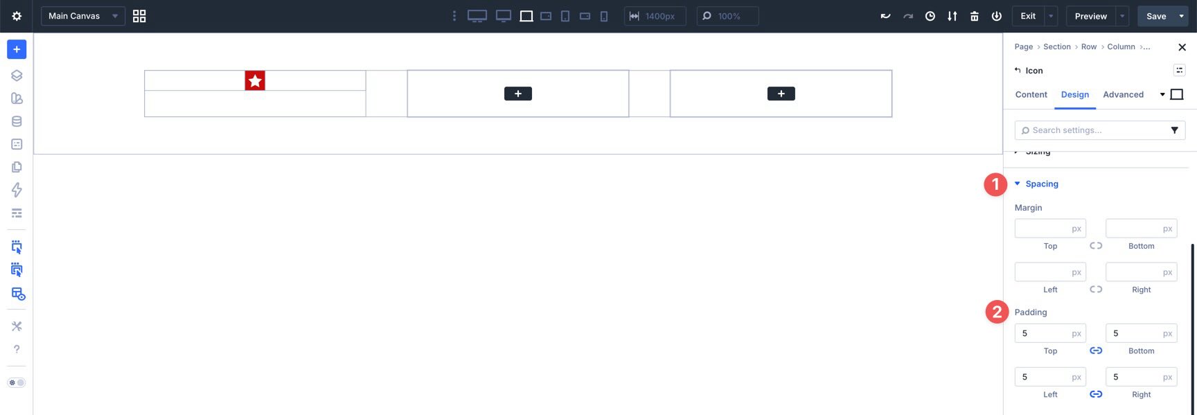Toggle linked top and bottom margin

(1096, 246)
